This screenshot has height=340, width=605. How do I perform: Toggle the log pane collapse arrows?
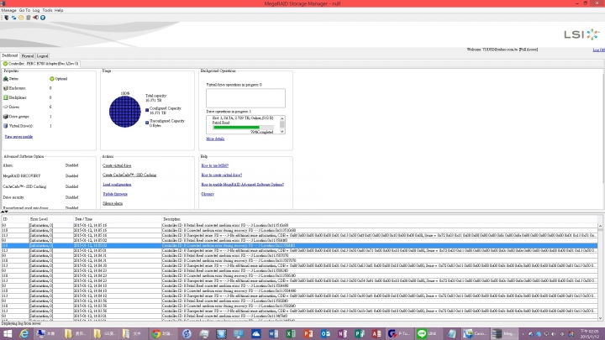coord(4,212)
